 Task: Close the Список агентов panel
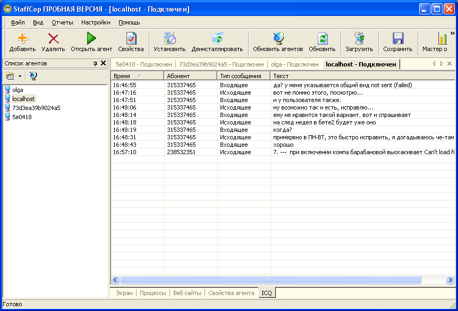(103, 63)
